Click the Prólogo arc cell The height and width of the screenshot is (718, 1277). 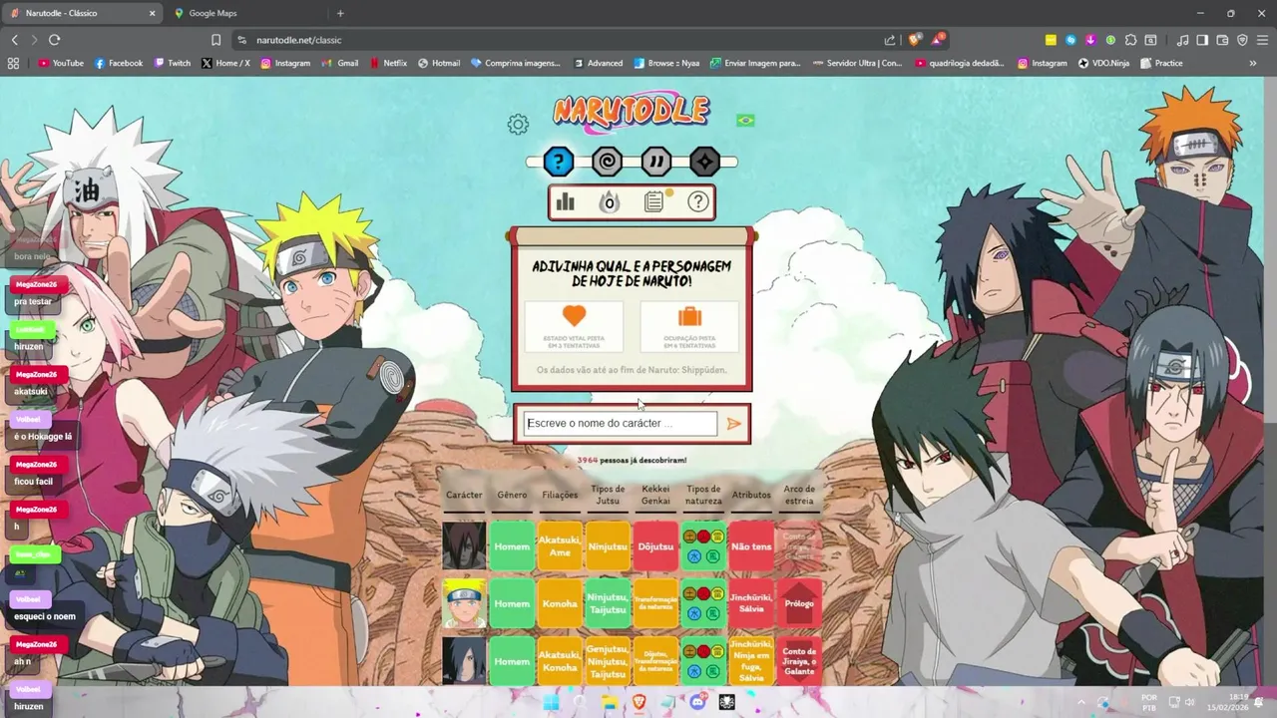point(799,603)
